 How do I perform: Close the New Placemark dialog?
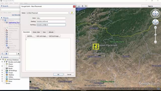[74, 7]
